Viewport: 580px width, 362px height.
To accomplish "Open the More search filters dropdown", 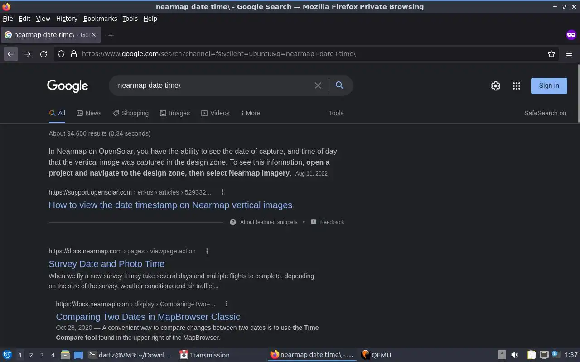I will (250, 113).
